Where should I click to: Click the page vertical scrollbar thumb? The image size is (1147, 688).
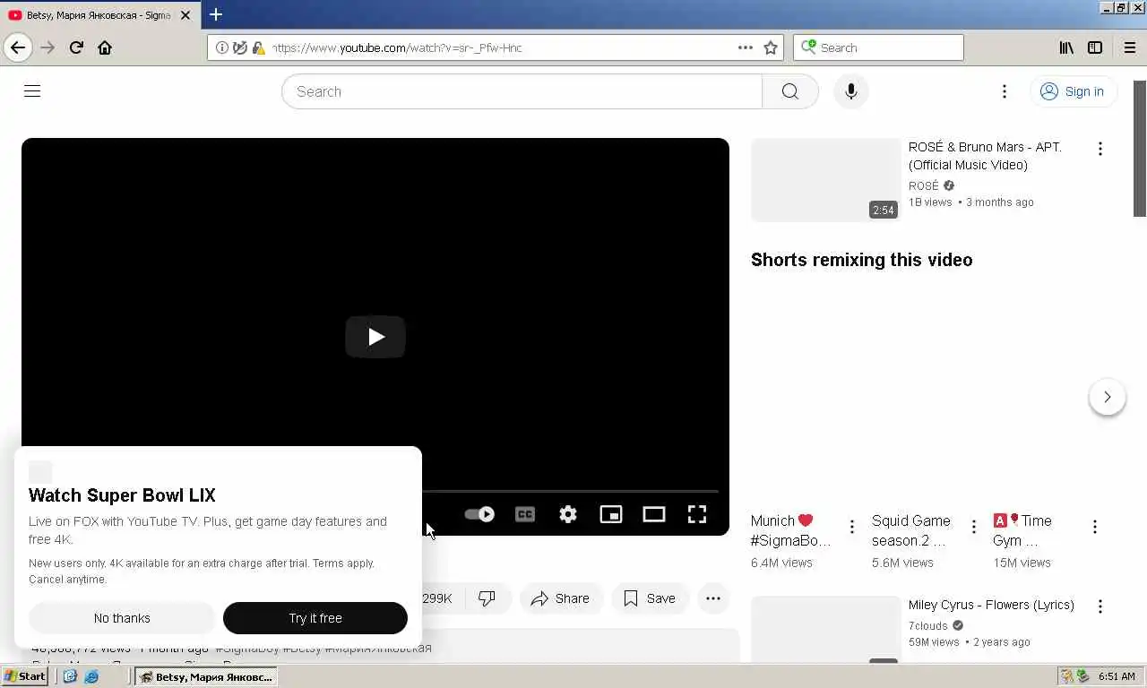click(x=1140, y=149)
